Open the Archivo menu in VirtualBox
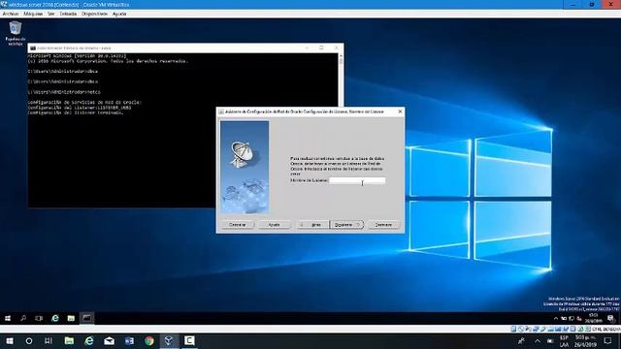 click(11, 14)
